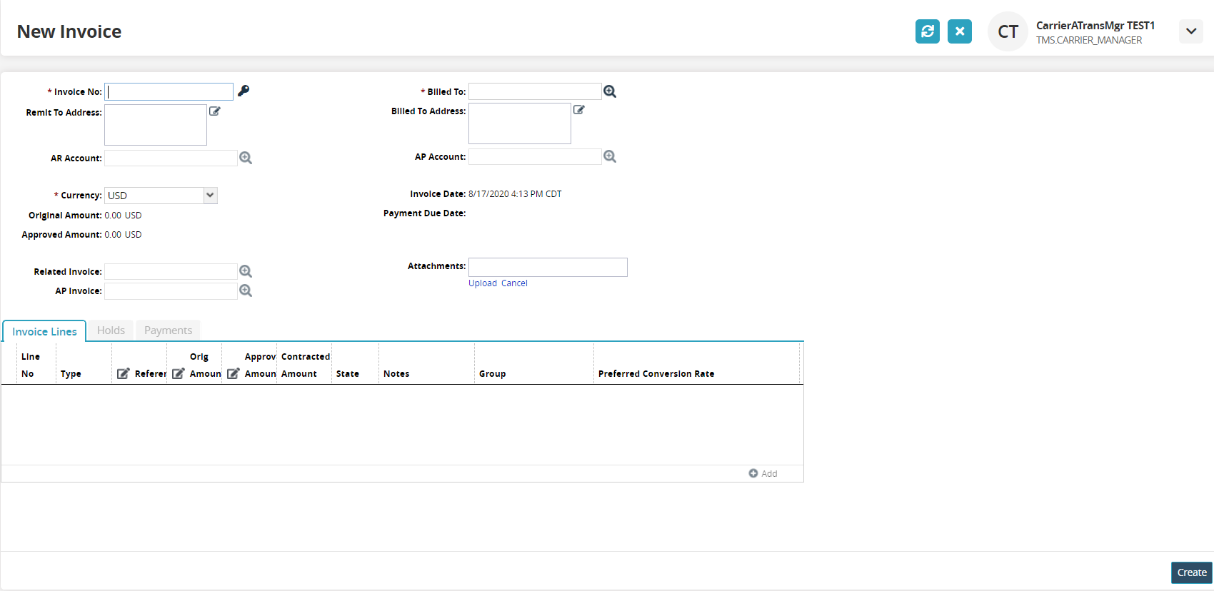Click the Cancel link under Attachments
The image size is (1214, 591).
click(514, 283)
